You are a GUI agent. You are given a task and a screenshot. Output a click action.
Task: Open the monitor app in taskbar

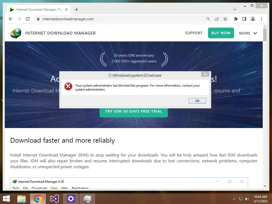tap(87, 199)
